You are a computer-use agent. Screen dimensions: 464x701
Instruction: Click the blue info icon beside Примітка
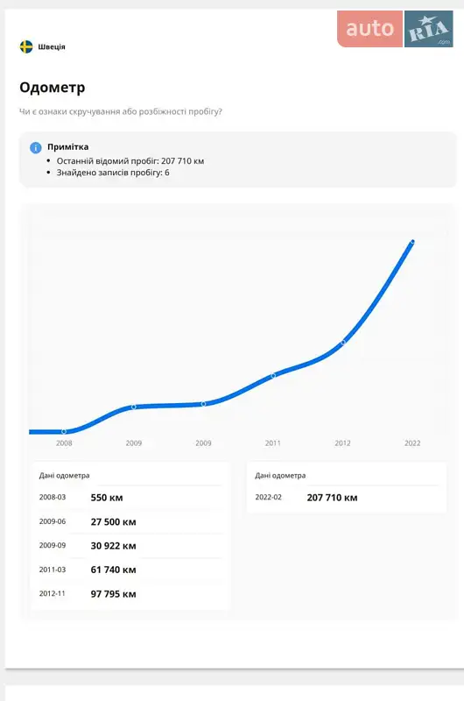click(35, 147)
